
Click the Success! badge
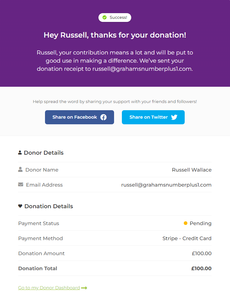tap(115, 18)
